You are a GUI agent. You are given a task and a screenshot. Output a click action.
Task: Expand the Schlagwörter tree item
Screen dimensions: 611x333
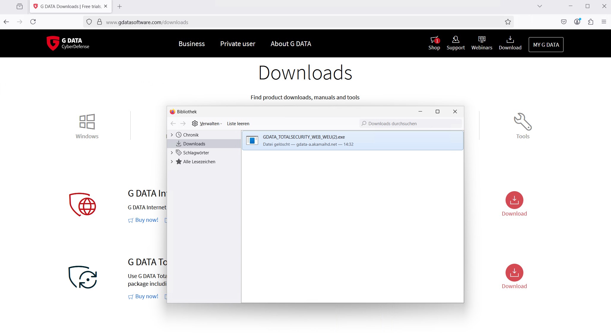click(172, 153)
